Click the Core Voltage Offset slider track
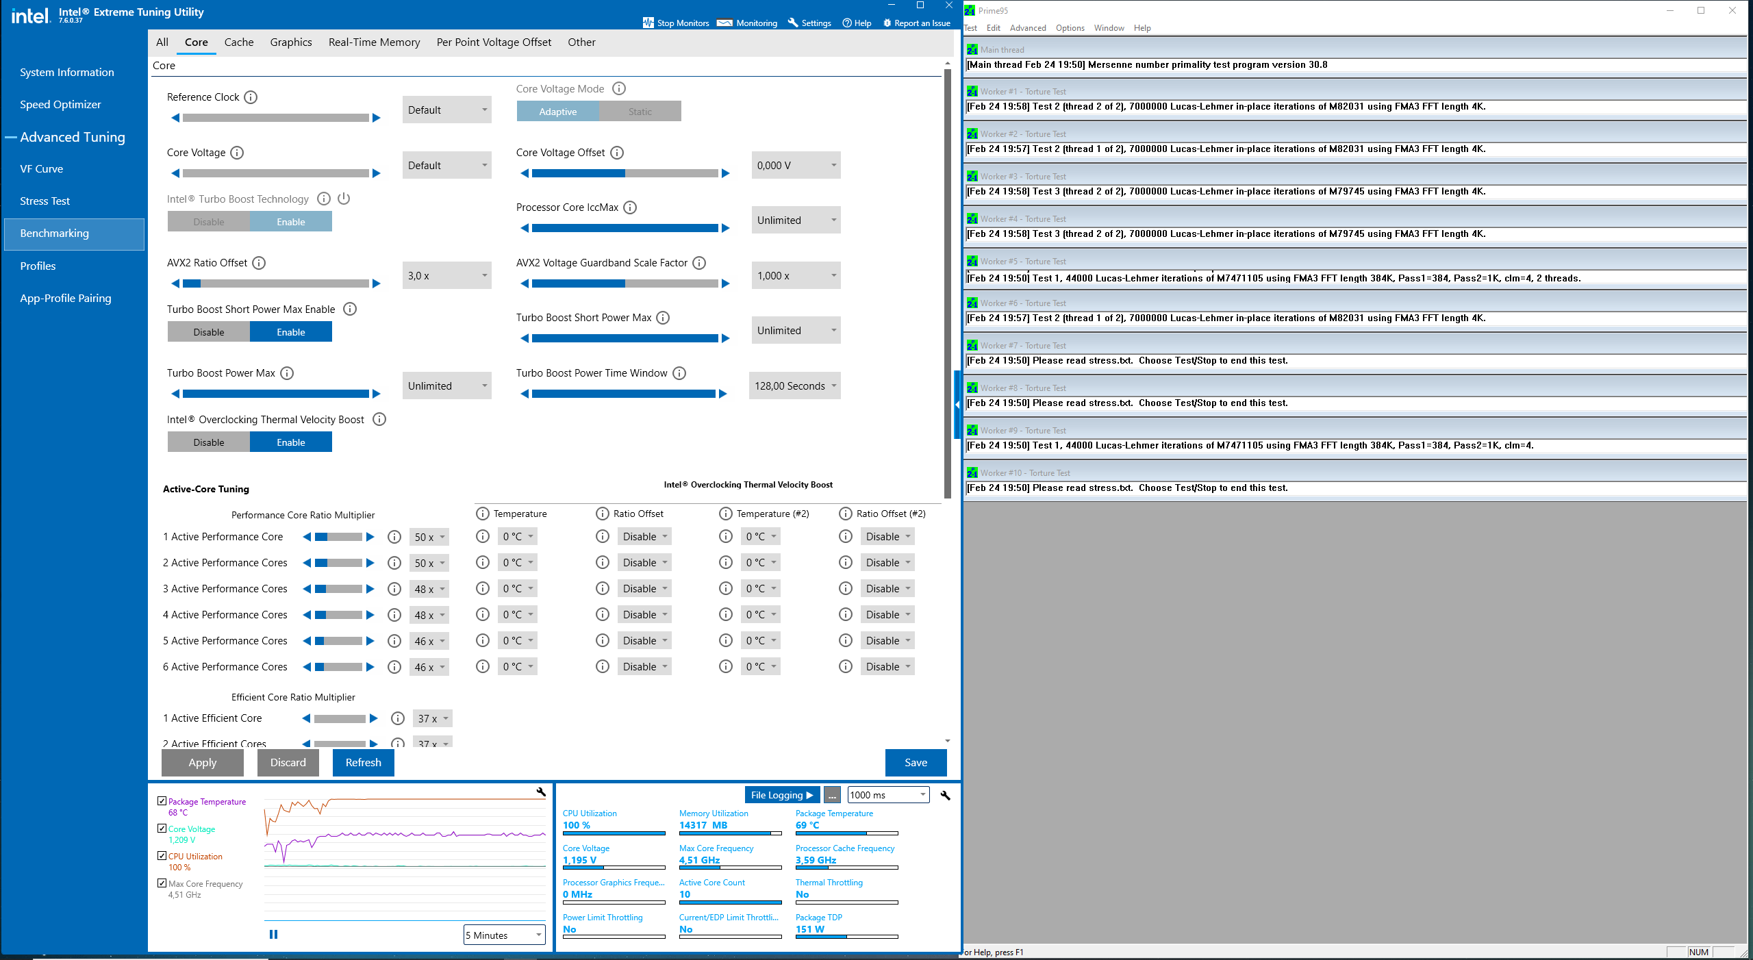Image resolution: width=1753 pixels, height=960 pixels. point(625,174)
